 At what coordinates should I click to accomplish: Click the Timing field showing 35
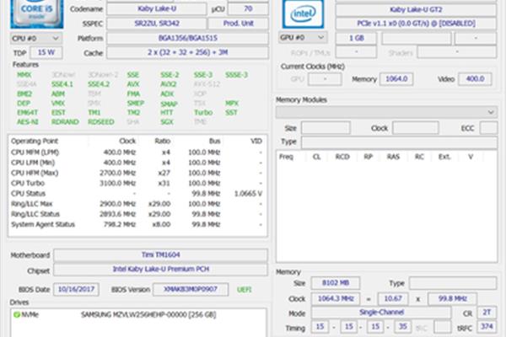coord(402,327)
